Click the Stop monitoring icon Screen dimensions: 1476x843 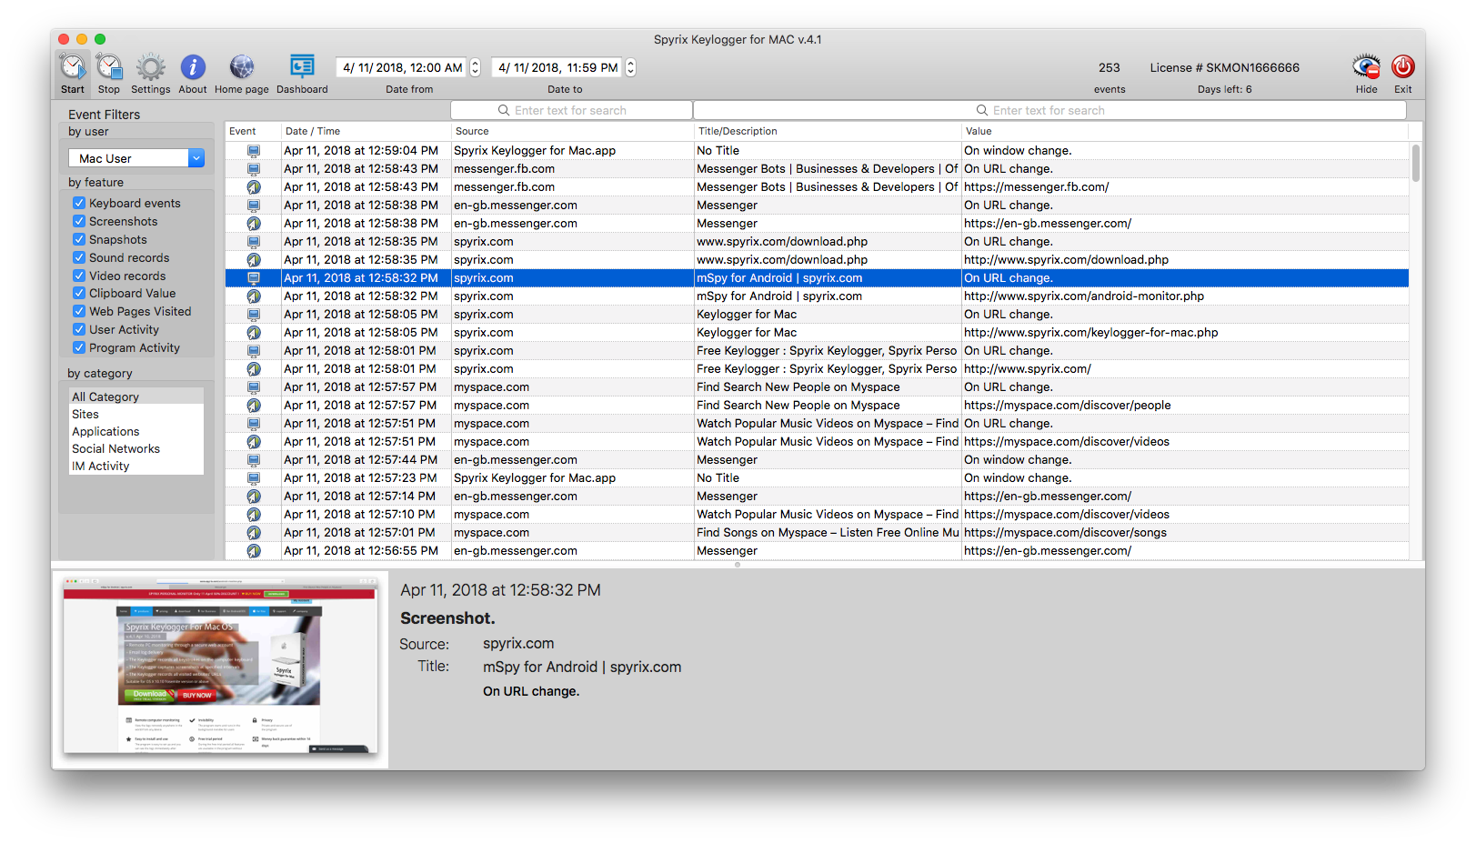click(109, 66)
